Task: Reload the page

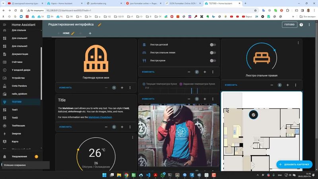Action: (16, 10)
